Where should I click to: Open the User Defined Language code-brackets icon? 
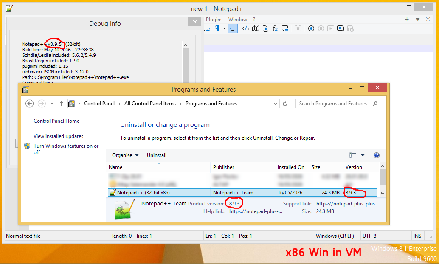point(245,28)
